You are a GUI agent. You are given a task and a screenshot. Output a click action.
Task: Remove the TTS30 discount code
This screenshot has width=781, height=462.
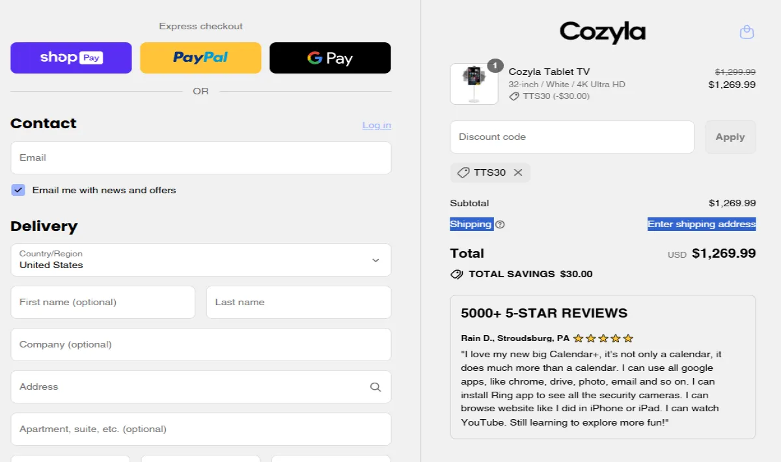click(x=518, y=172)
